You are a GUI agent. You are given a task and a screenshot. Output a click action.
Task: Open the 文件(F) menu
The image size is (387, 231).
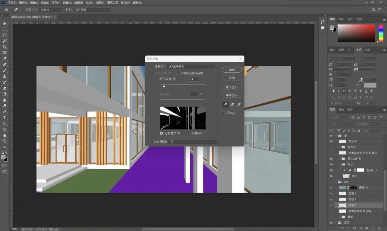[12, 3]
